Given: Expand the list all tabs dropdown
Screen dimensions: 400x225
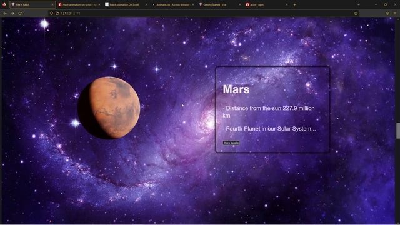Looking at the screenshot, I should coord(358,4).
